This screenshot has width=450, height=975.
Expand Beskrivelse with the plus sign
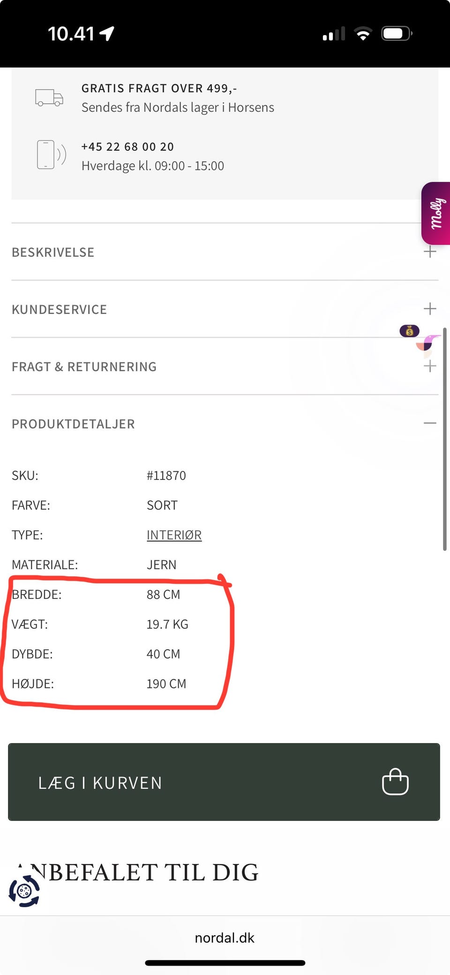pos(429,252)
